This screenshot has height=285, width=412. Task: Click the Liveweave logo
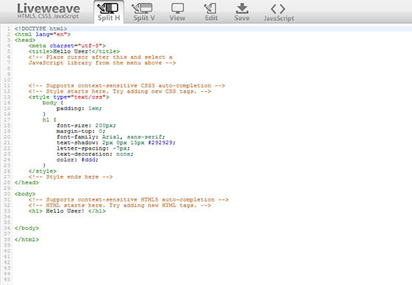tap(49, 9)
